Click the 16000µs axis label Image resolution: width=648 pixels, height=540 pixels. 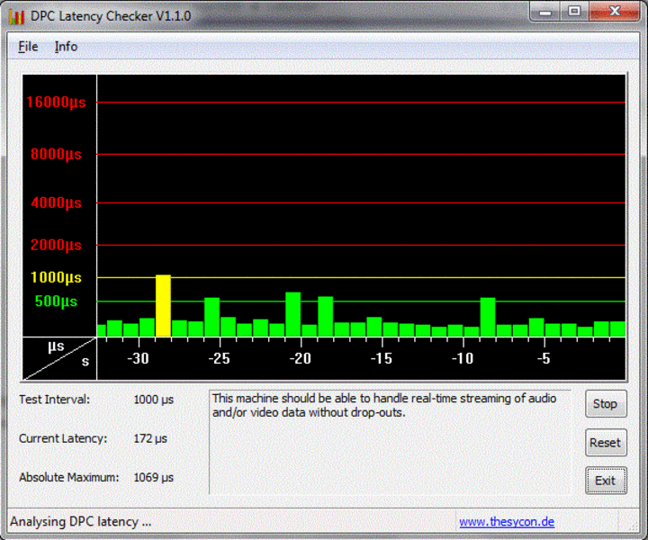click(56, 102)
